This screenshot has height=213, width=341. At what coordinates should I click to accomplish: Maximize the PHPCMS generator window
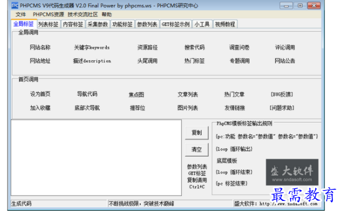click(300, 6)
